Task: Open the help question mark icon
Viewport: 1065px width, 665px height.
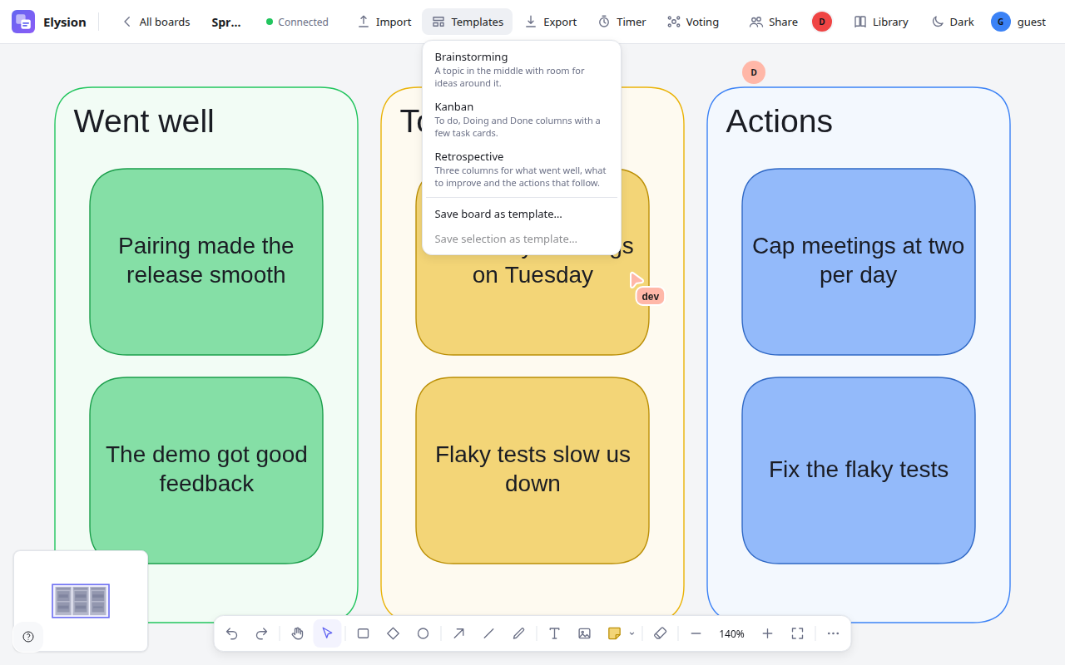Action: point(28,637)
